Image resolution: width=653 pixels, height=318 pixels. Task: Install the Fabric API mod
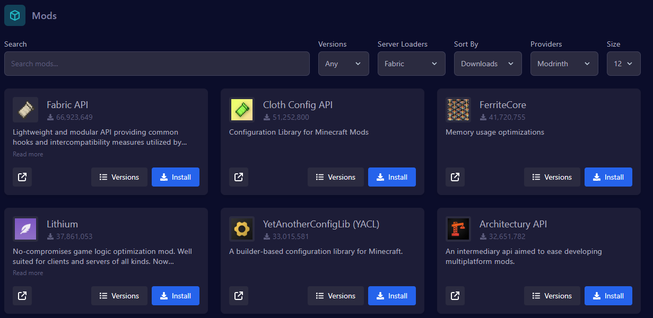(176, 177)
